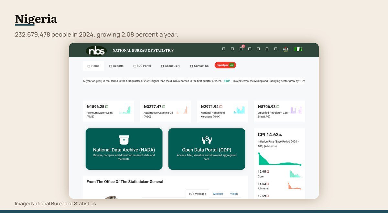Screen dimensions: 388x213
Task: Click the red indicator beside 14.63 All-Items
Action: tap(268, 184)
